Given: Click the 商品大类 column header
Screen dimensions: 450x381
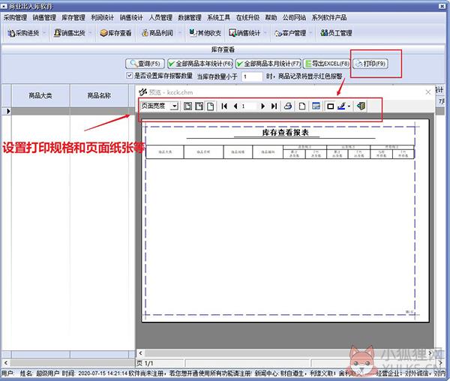Looking at the screenshot, I should (x=40, y=95).
